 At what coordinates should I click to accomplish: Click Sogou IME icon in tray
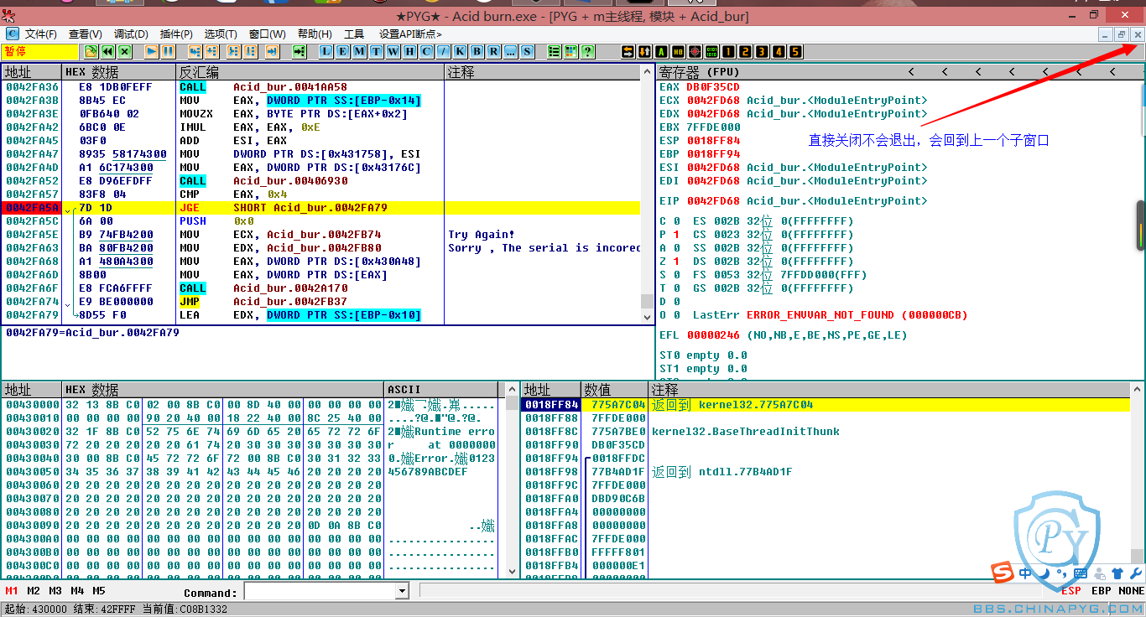pos(1003,573)
